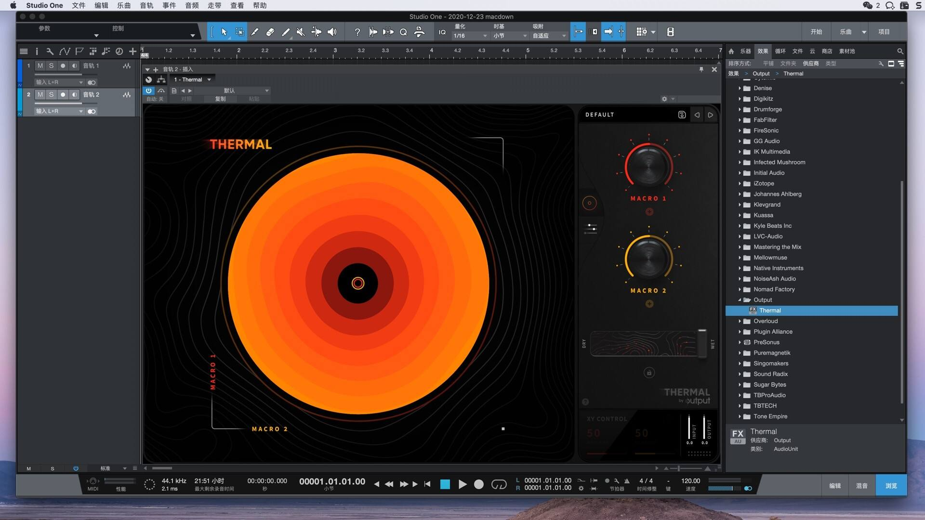Open the plugin routing icon
925x520 pixels.
point(161,79)
